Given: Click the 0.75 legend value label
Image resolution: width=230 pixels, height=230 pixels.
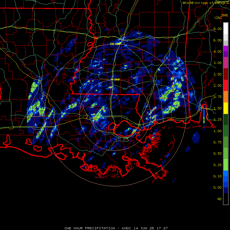Looking at the screenshot, I should [x=217, y=142].
